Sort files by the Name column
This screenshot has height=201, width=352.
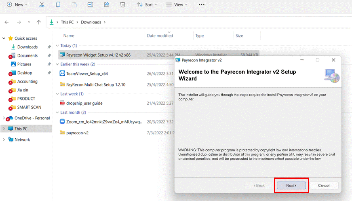click(x=69, y=36)
